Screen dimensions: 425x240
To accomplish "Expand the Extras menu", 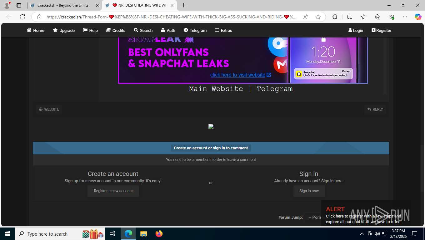I will [223, 30].
